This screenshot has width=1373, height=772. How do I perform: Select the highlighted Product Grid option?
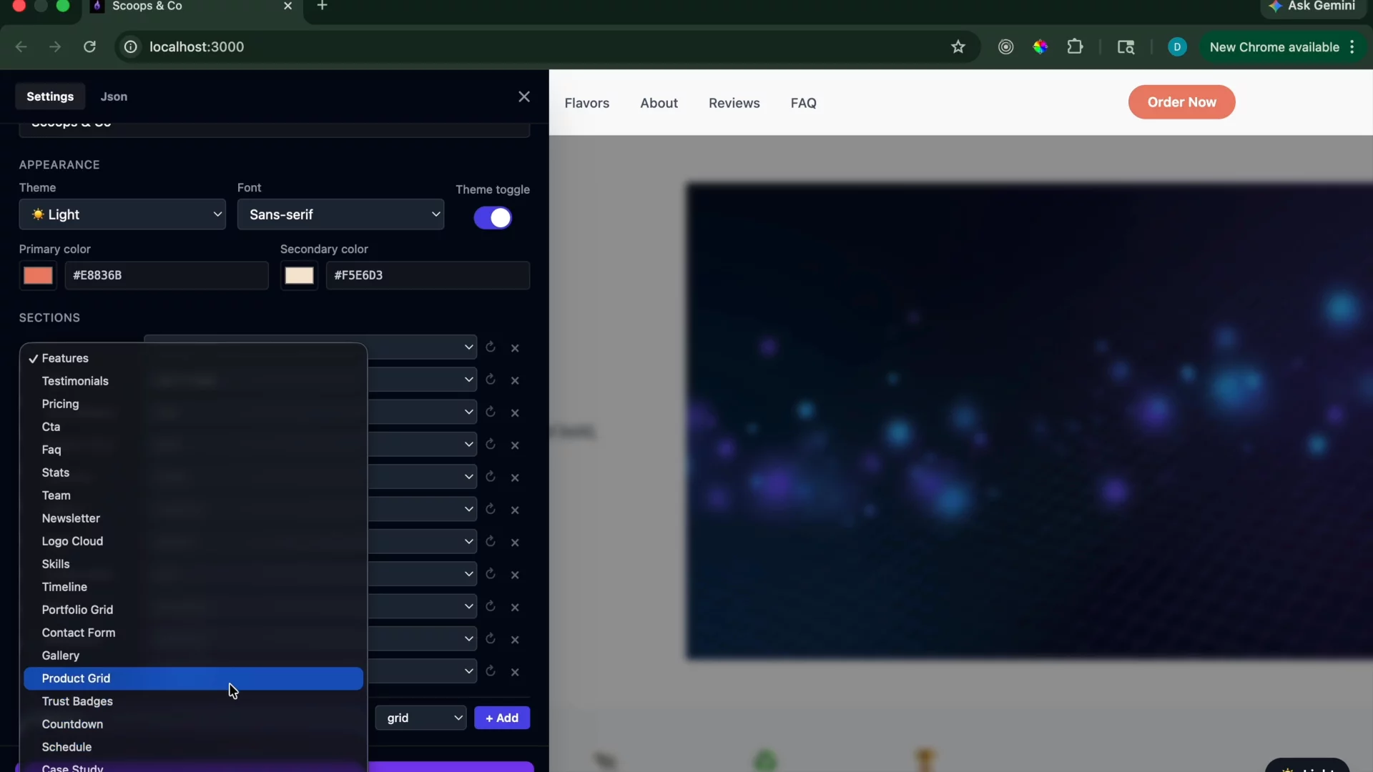point(193,678)
